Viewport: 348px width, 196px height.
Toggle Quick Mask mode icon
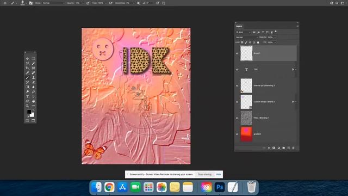click(x=27, y=120)
